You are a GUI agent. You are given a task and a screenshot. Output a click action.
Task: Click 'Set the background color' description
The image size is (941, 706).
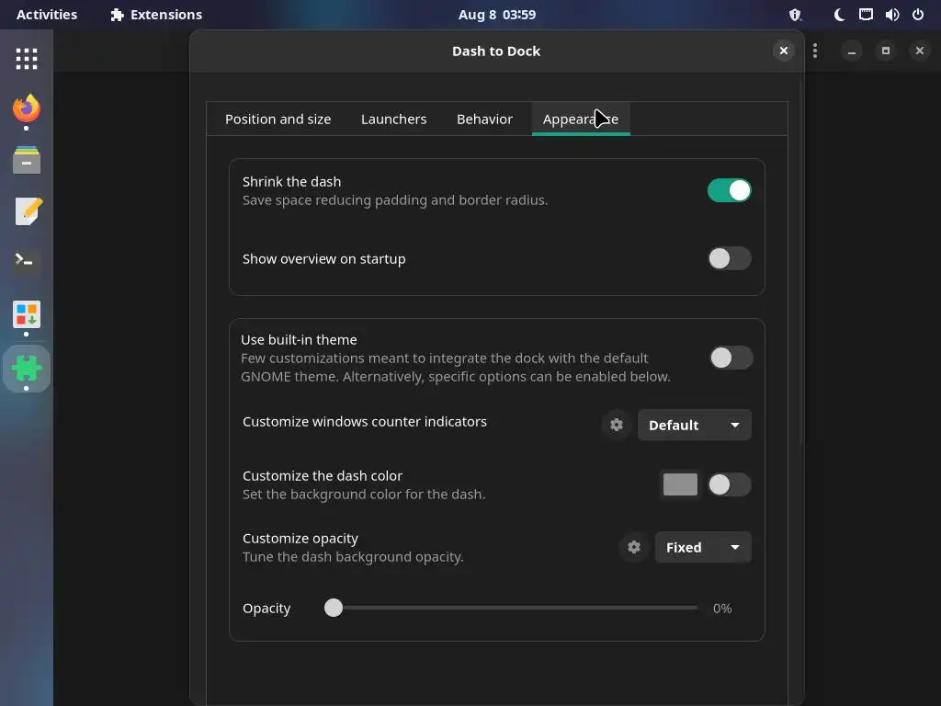(x=364, y=495)
